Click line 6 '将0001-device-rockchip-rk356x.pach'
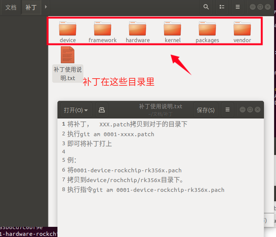Image resolution: width=276 pixels, height=237 pixels. [124, 170]
